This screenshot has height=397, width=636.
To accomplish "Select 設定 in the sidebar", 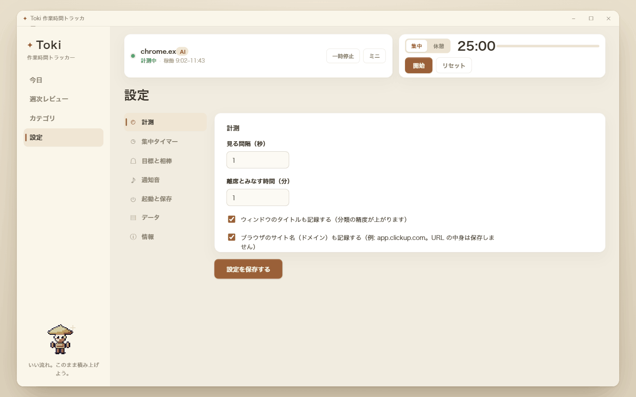I will 64,138.
